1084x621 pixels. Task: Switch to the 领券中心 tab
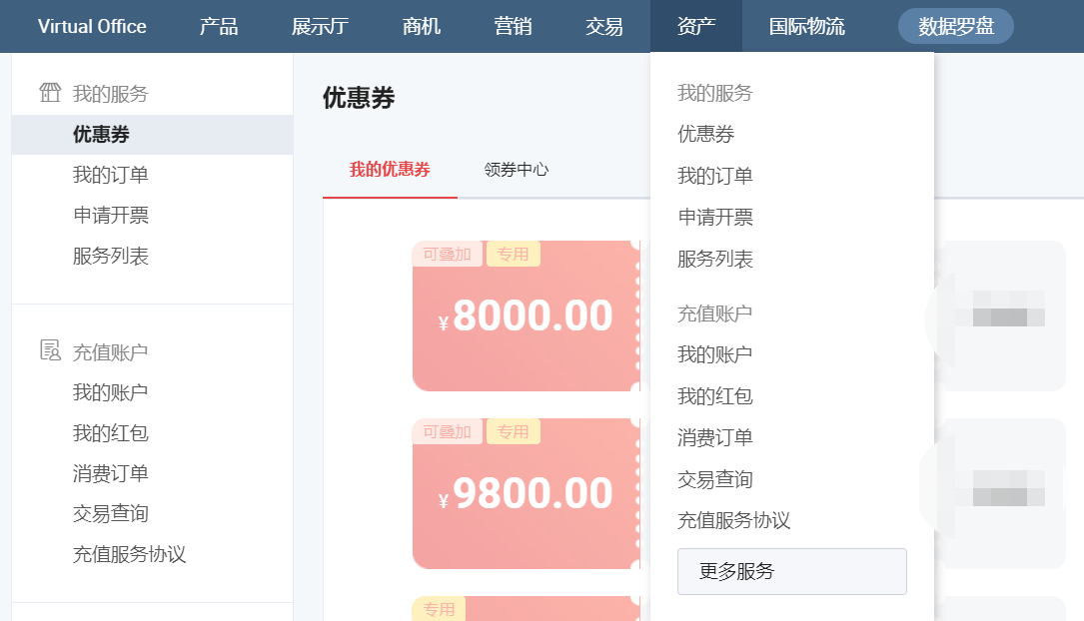click(517, 170)
